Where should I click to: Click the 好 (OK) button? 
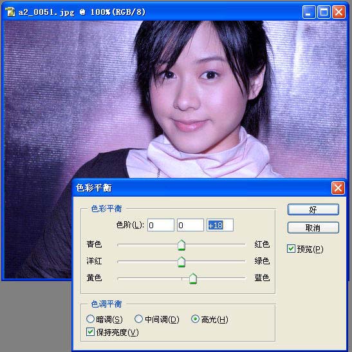point(313,210)
